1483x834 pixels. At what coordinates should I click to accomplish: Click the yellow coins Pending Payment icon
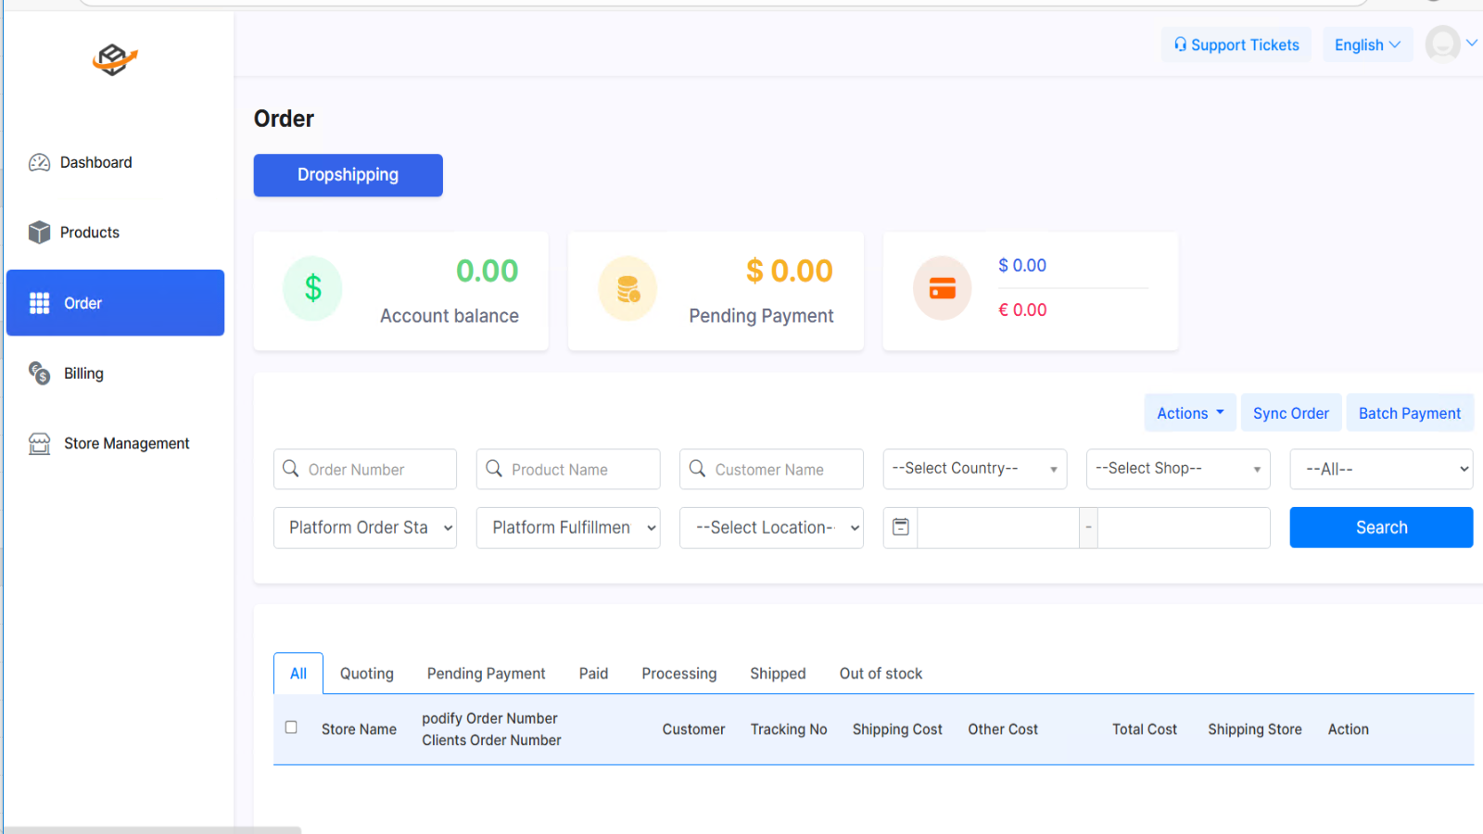627,289
